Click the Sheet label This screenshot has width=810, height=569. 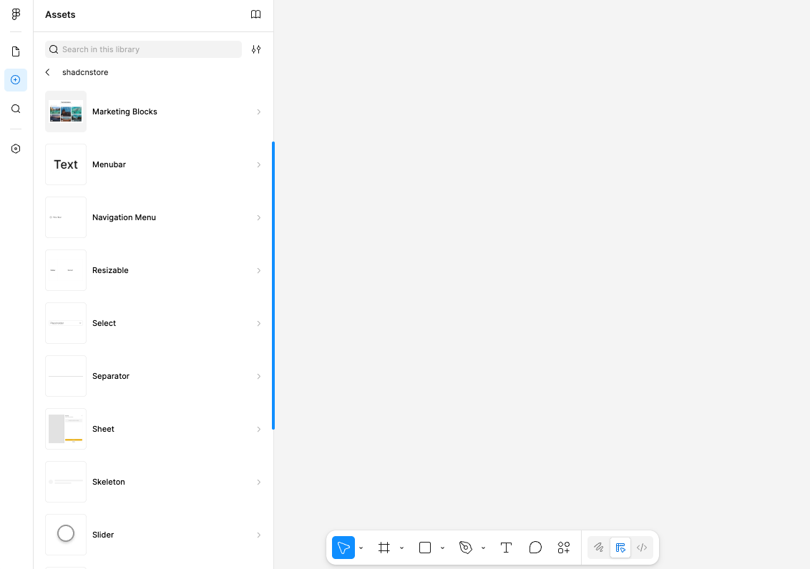tap(103, 429)
